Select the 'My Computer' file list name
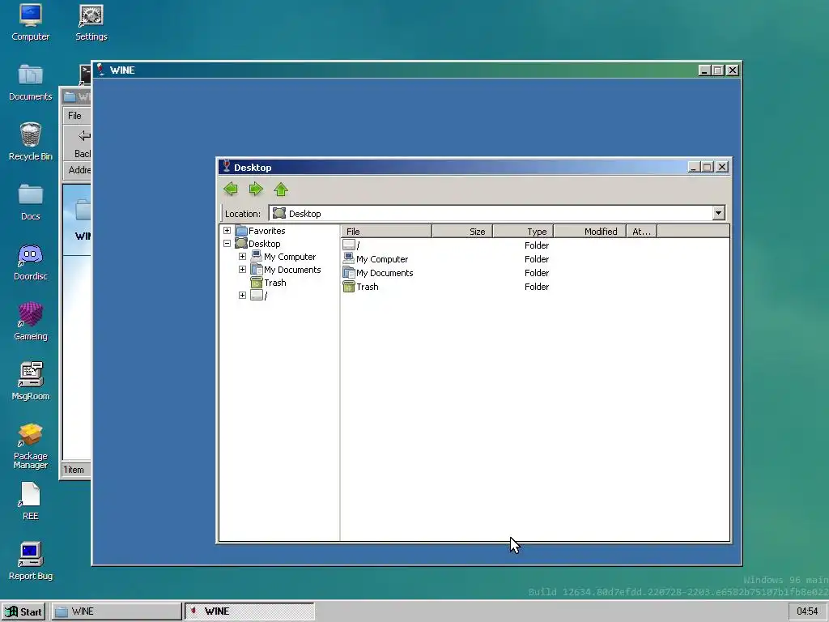Image resolution: width=829 pixels, height=622 pixels. [382, 259]
